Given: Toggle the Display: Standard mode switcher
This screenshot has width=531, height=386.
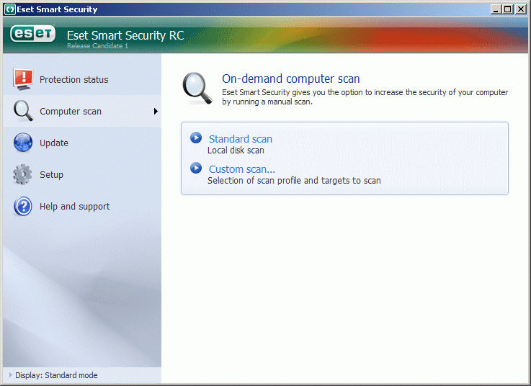Looking at the screenshot, I should [x=55, y=375].
